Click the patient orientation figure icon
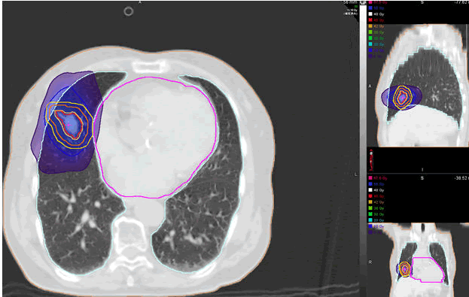The height and width of the screenshot is (297, 469). click(x=371, y=160)
